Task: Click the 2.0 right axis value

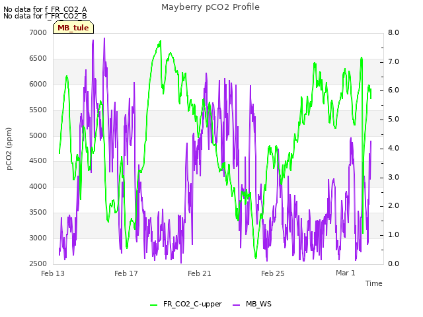Action: click(x=393, y=205)
